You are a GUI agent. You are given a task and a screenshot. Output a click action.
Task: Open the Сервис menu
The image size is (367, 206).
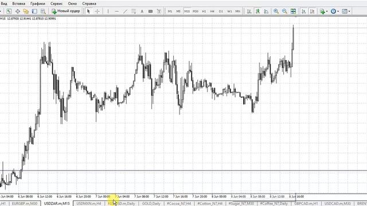56,4
